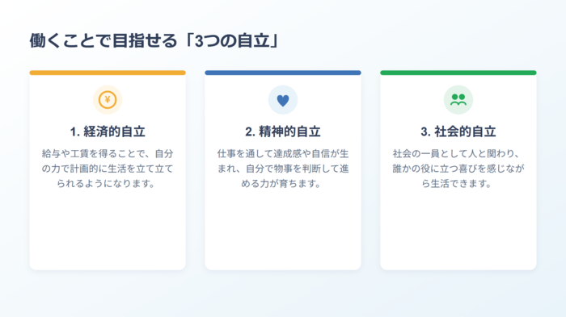Image resolution: width=566 pixels, height=317 pixels.
Task: Click blank area of social independence card
Action: 458,231
